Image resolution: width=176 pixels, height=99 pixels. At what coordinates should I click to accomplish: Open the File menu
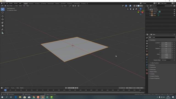[x=4, y=3]
